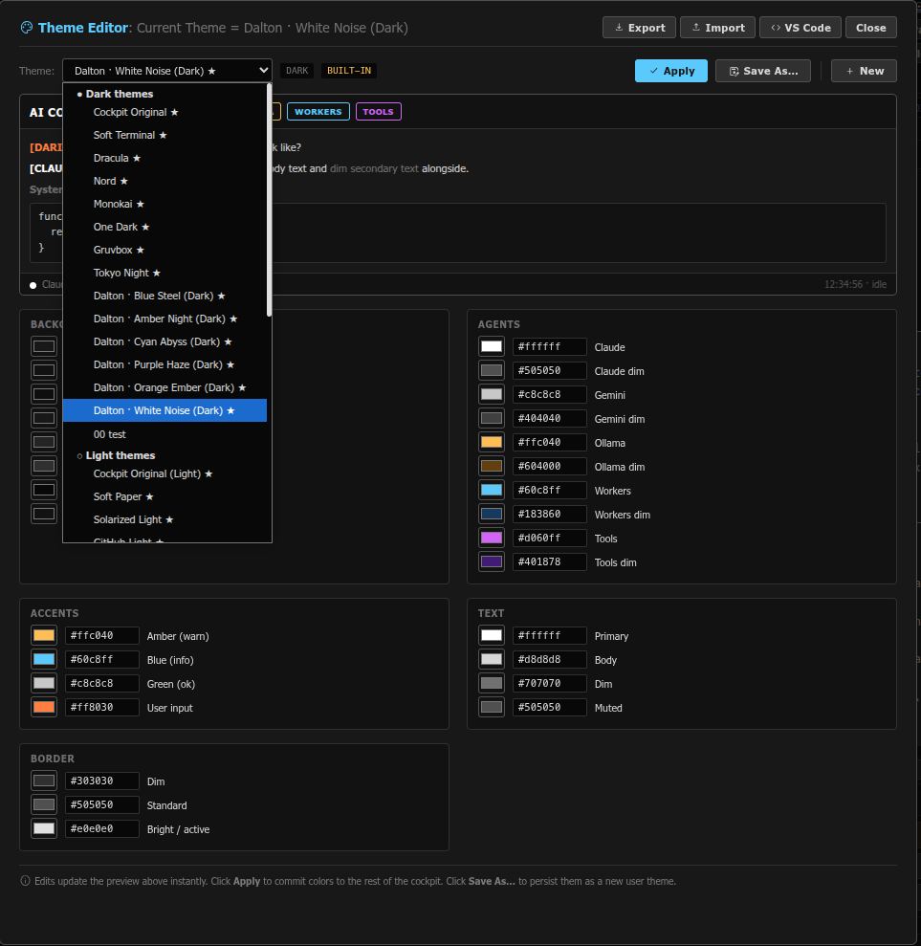Image resolution: width=921 pixels, height=946 pixels.
Task: Open the User input accent swatch
Action: [44, 707]
